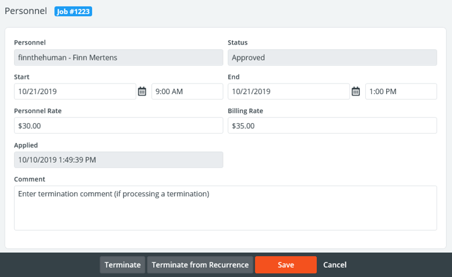The height and width of the screenshot is (277, 452).
Task: Open the Start date calendar picker
Action: click(142, 91)
